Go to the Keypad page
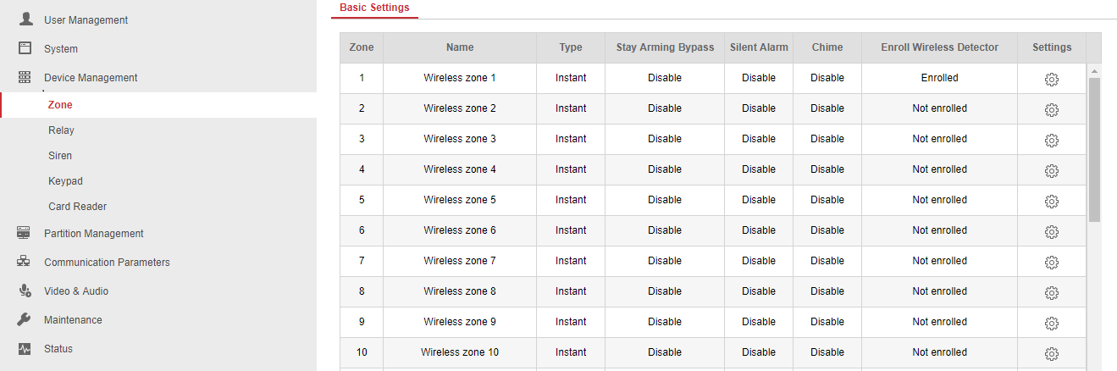 click(65, 181)
